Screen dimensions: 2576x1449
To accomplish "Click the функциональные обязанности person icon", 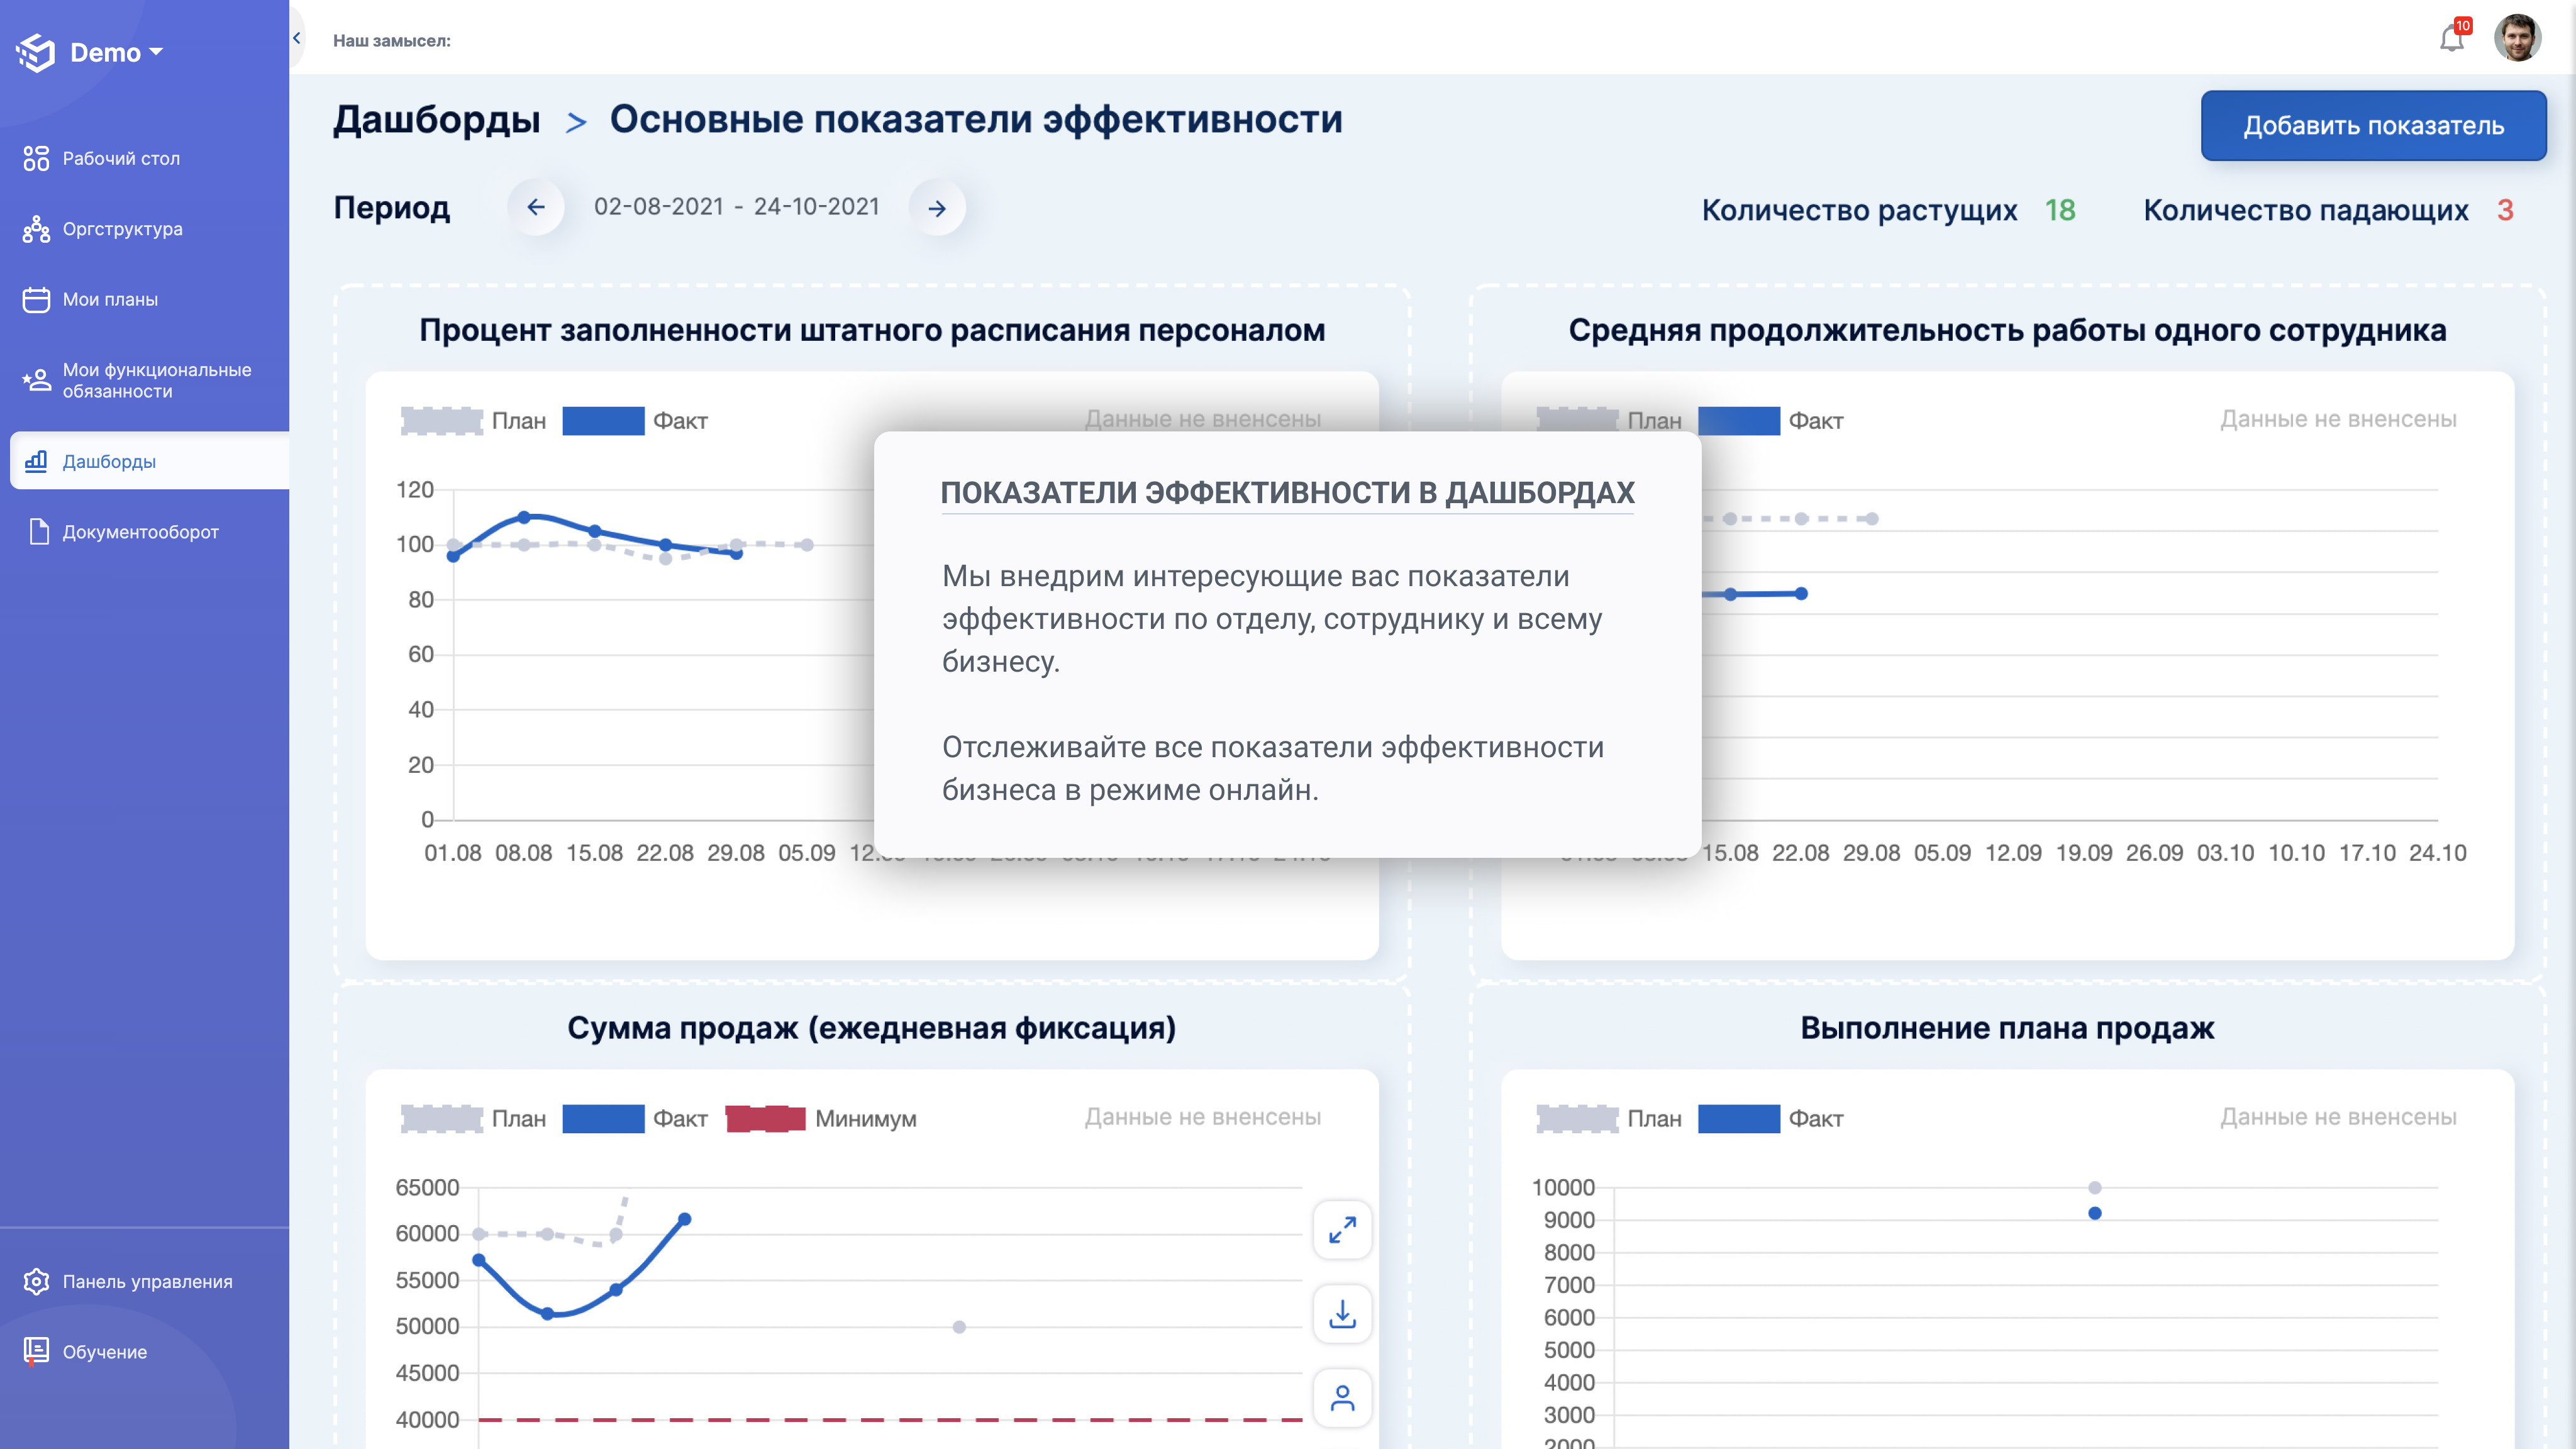I will 36,380.
